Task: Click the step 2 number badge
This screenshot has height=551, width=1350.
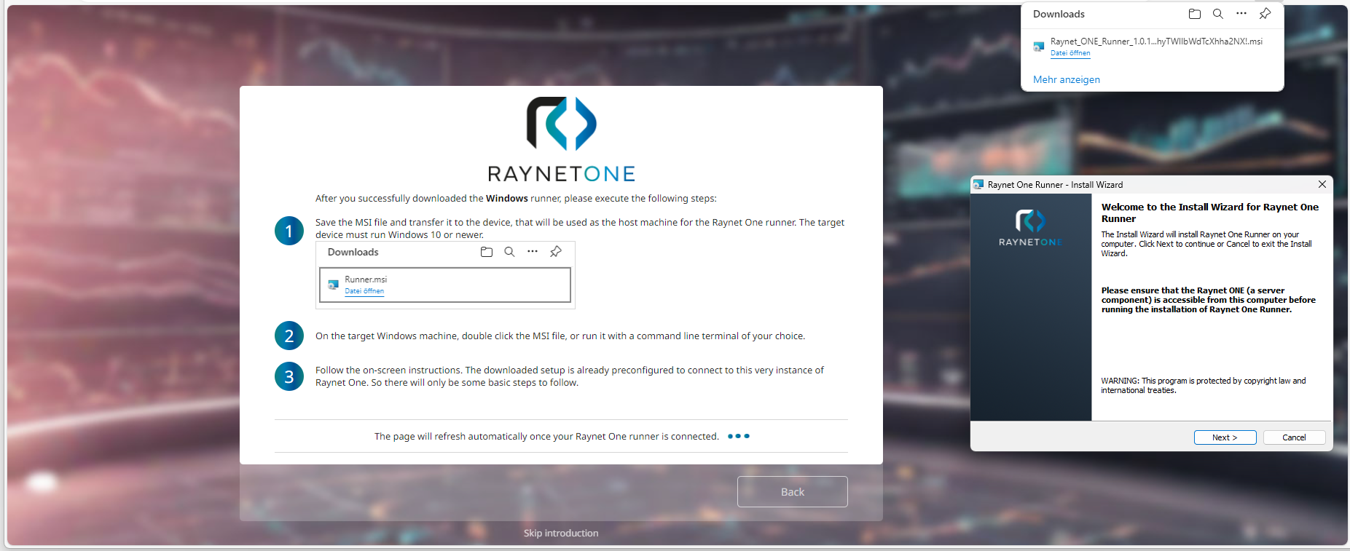Action: [289, 336]
